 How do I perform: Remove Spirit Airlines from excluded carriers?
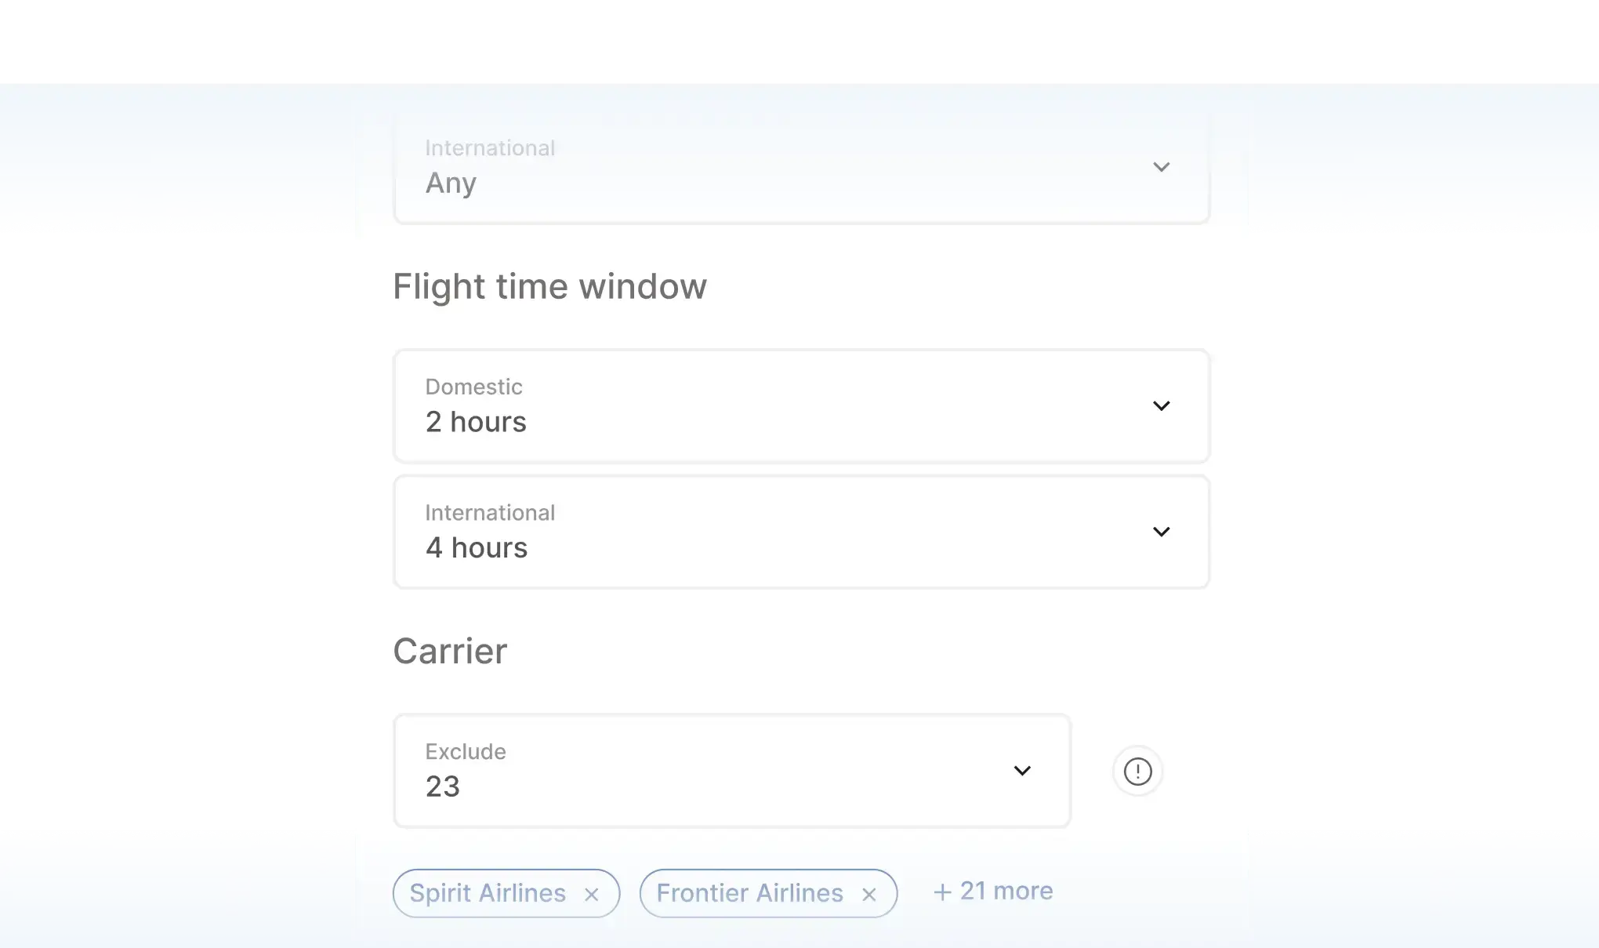(592, 893)
